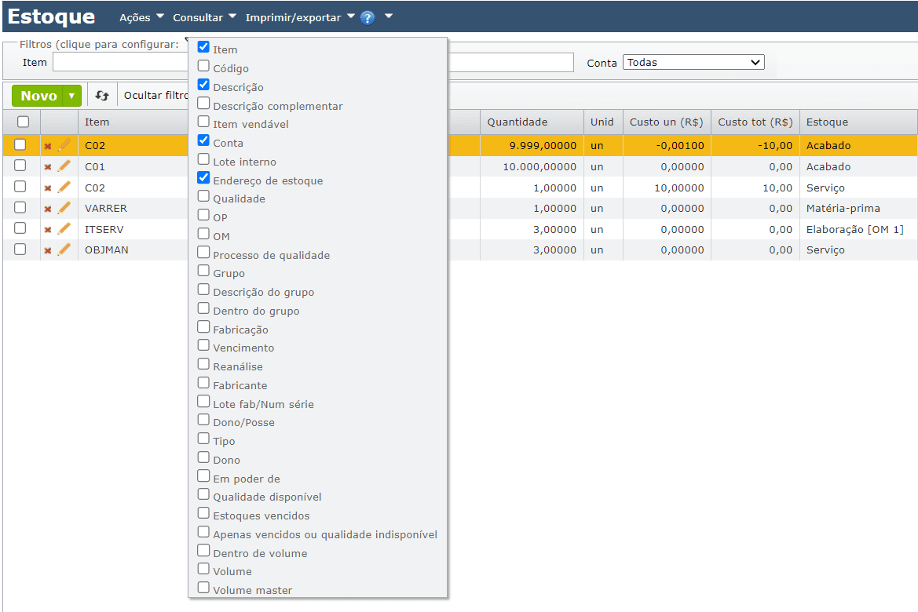The image size is (918, 612).
Task: Click delete X icon for VARRER row
Action: point(48,209)
